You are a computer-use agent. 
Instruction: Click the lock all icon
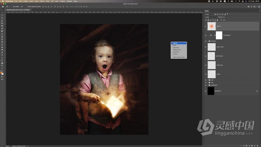[217, 20]
